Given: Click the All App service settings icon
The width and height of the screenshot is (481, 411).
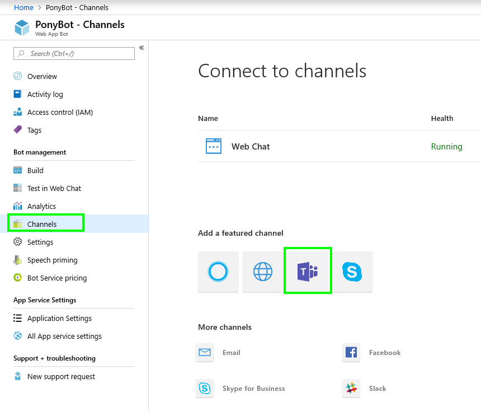Looking at the screenshot, I should 18,336.
